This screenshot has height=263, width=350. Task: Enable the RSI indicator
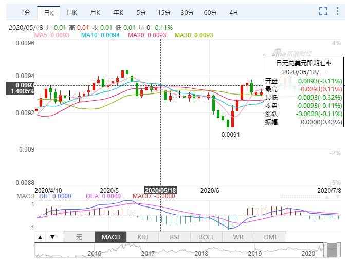(174, 237)
